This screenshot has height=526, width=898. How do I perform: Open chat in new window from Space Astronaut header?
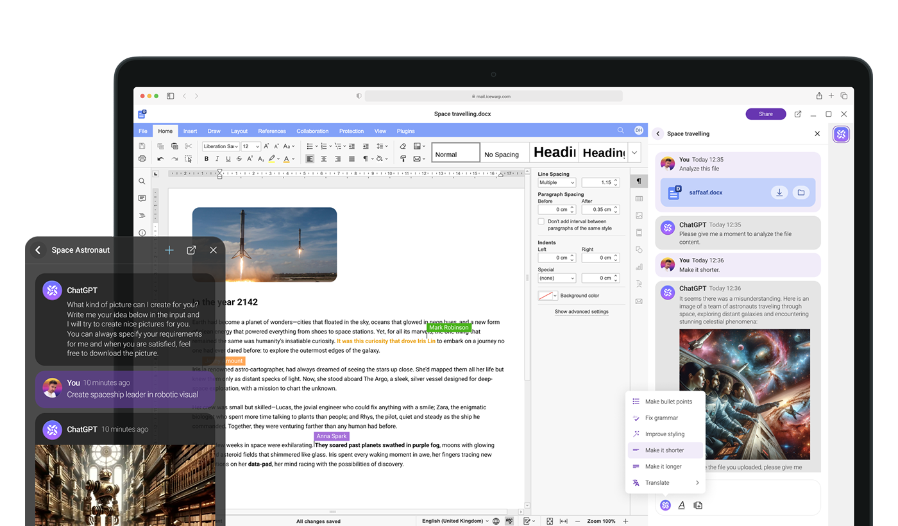pos(191,250)
